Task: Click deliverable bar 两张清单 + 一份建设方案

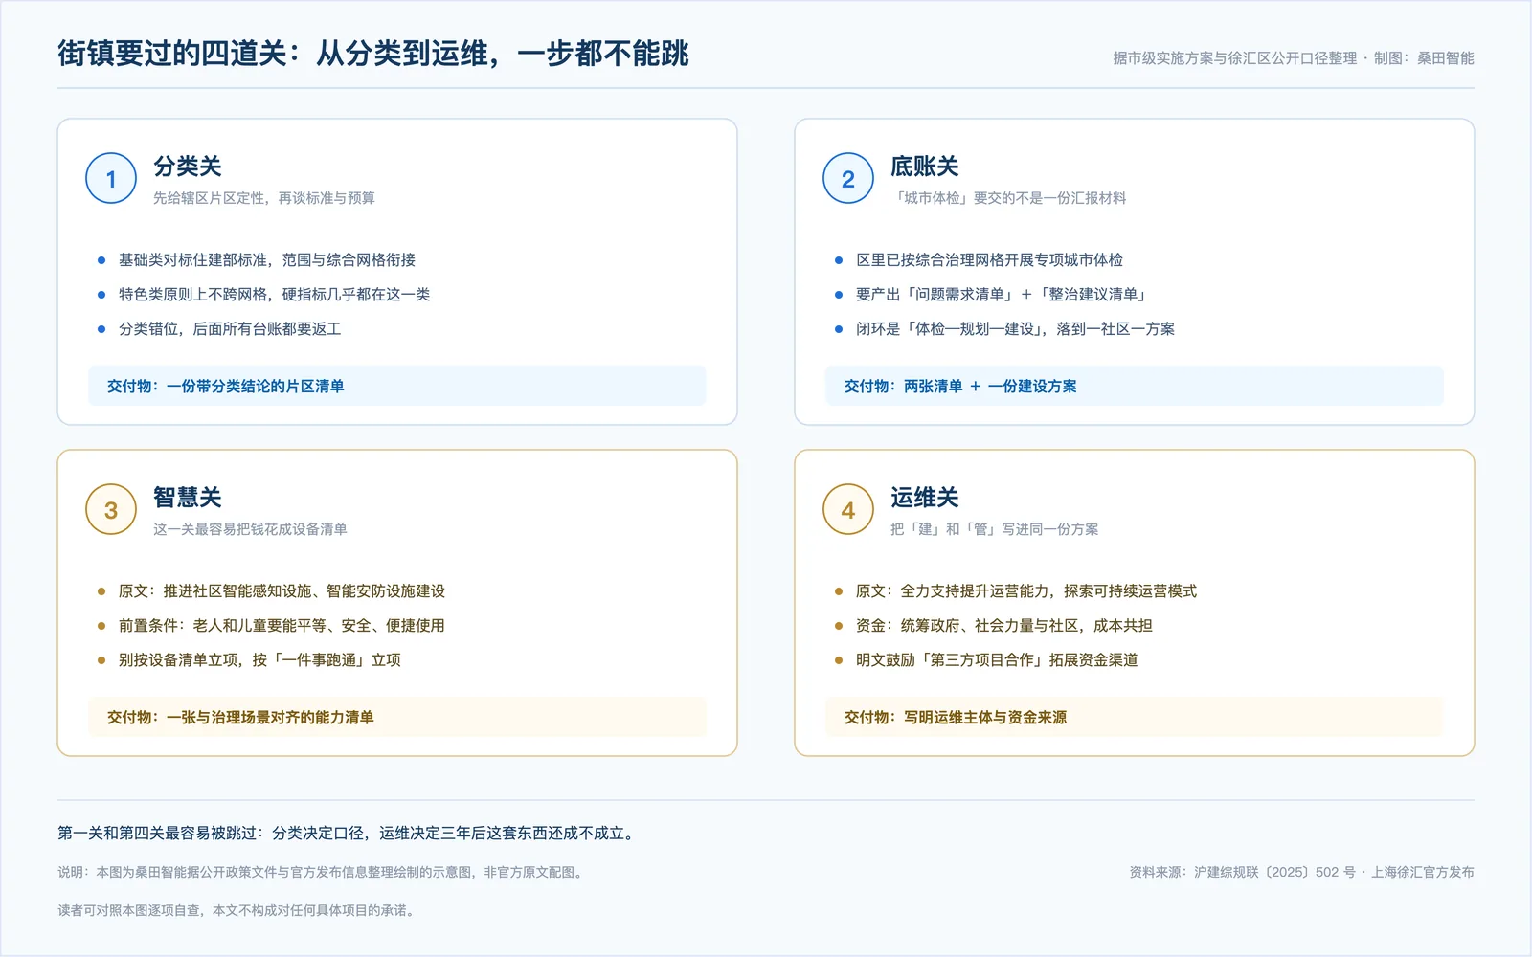Action: 1135,386
